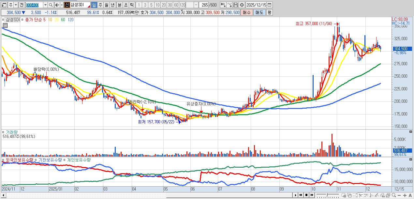Click the 기관보유수량 legend label
The width and height of the screenshot is (414, 199).
50,160
